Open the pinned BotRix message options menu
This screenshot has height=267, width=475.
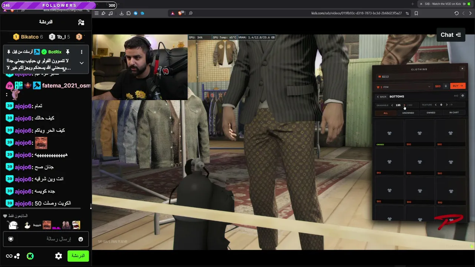82,52
